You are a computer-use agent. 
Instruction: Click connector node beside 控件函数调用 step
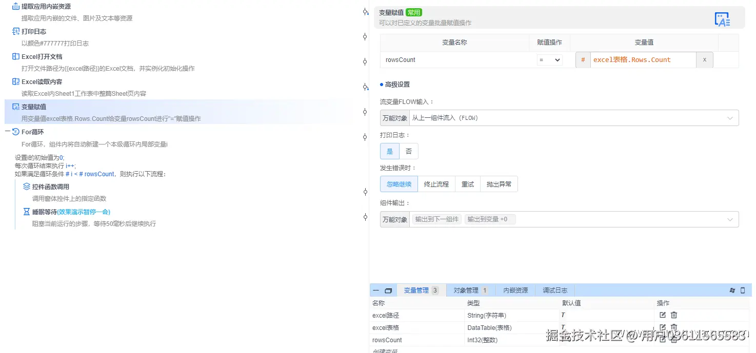[365, 192]
